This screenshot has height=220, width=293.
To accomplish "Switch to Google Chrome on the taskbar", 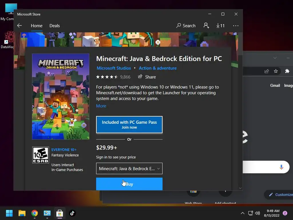I will [x=35, y=213].
